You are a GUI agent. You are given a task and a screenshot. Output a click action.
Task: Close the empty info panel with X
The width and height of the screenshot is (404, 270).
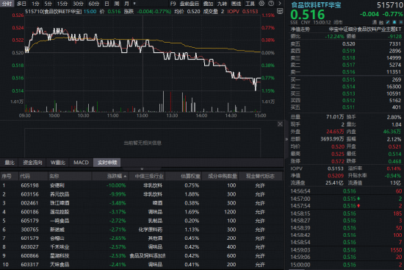(280, 124)
